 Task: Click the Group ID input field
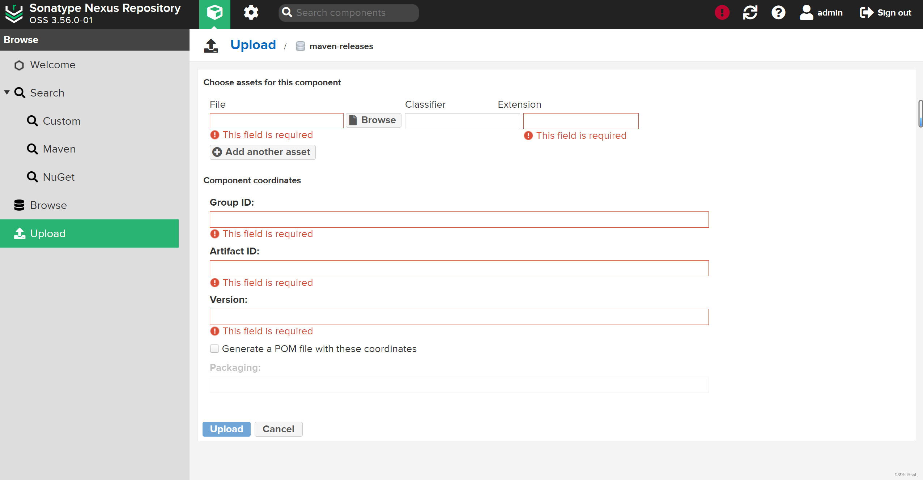pos(459,219)
